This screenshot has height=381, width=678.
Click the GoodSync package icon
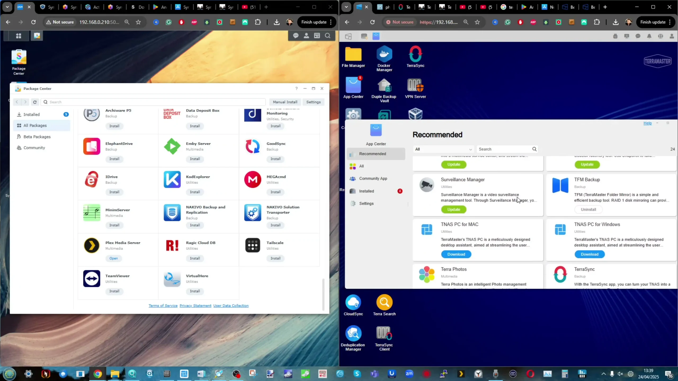point(253,146)
